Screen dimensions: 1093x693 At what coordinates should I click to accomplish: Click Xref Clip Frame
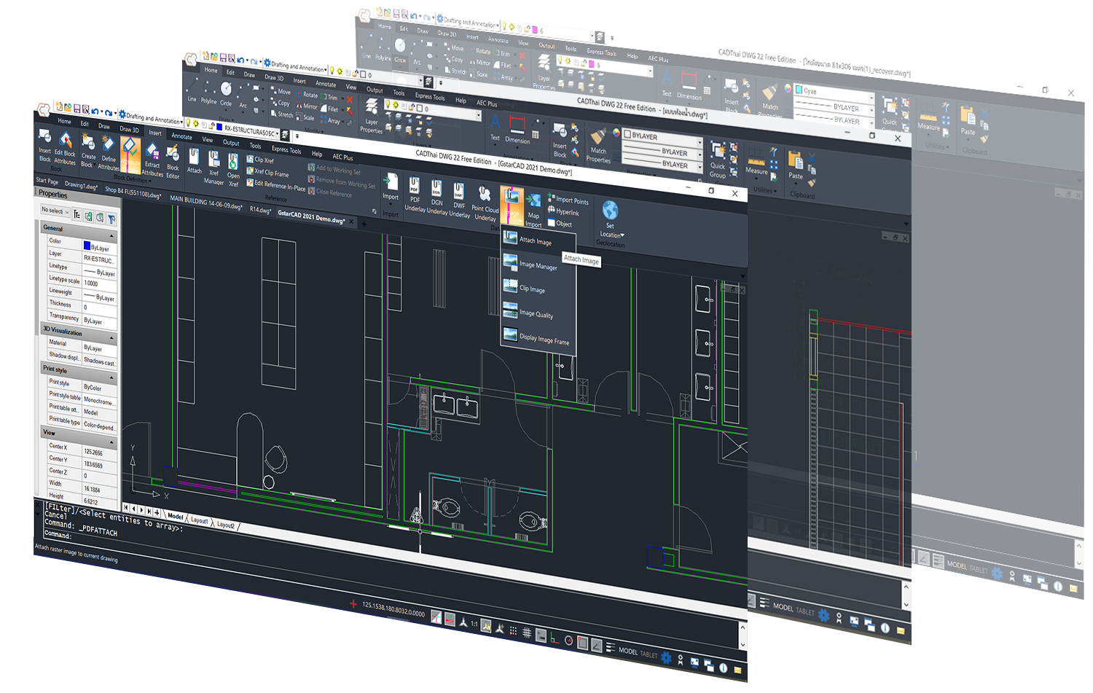(267, 172)
